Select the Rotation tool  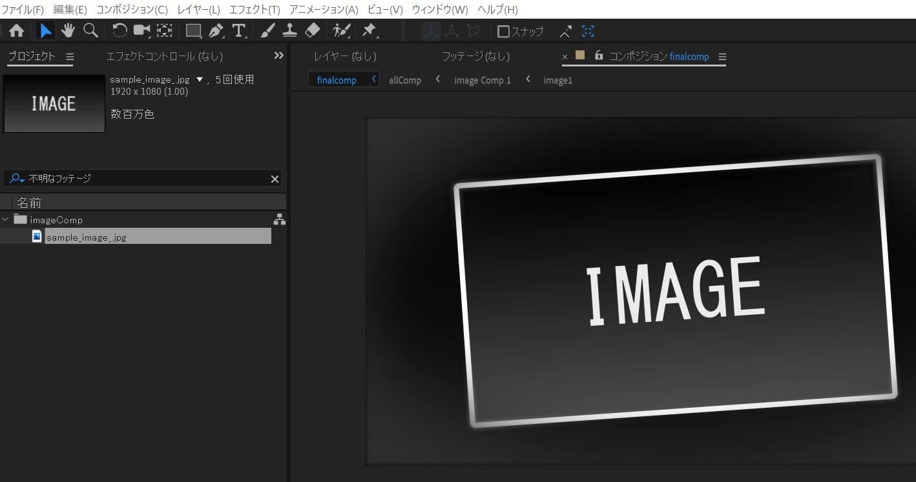(120, 30)
